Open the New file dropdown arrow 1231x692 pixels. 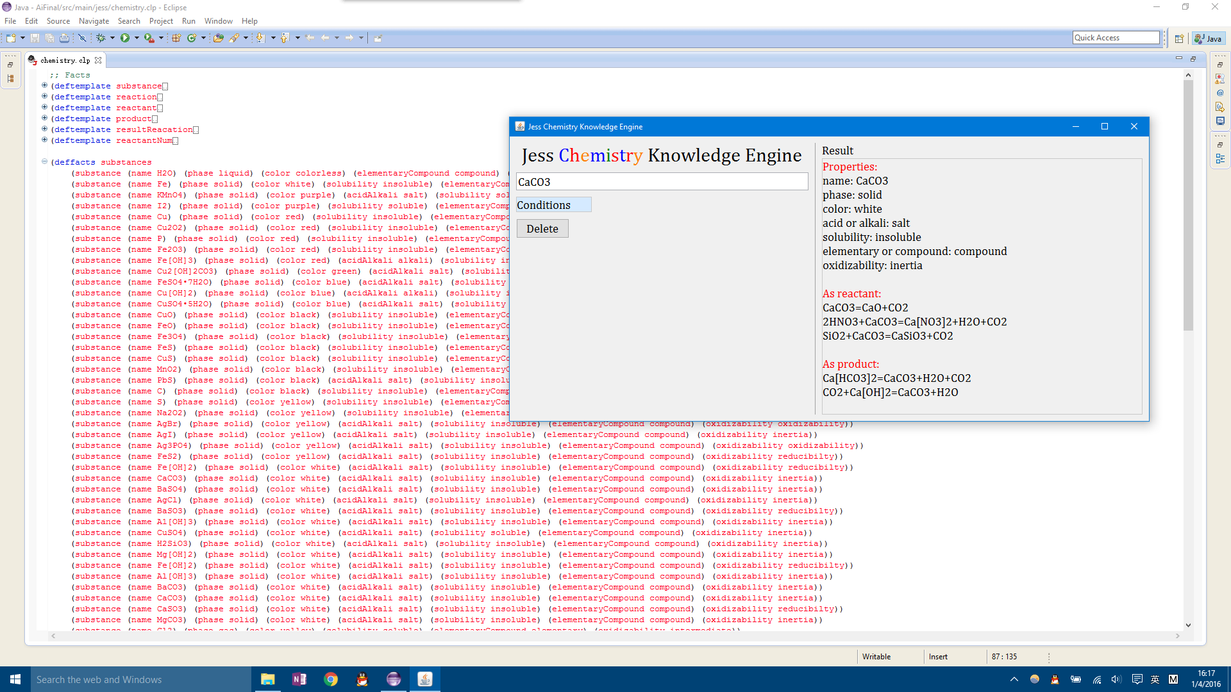[22, 38]
